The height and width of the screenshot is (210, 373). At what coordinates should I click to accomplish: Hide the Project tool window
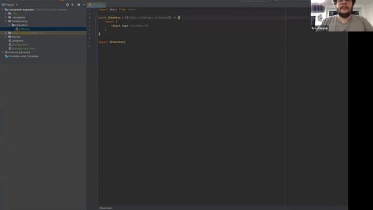pos(84,5)
